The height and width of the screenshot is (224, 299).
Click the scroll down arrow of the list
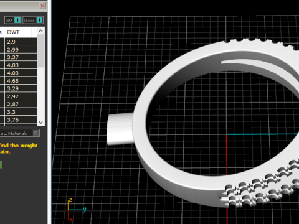coord(41,123)
